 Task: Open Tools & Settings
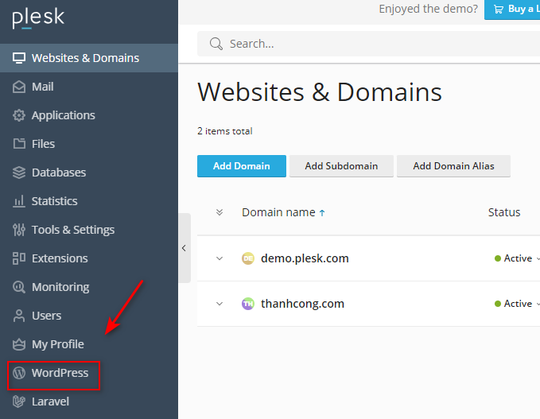[89, 230]
